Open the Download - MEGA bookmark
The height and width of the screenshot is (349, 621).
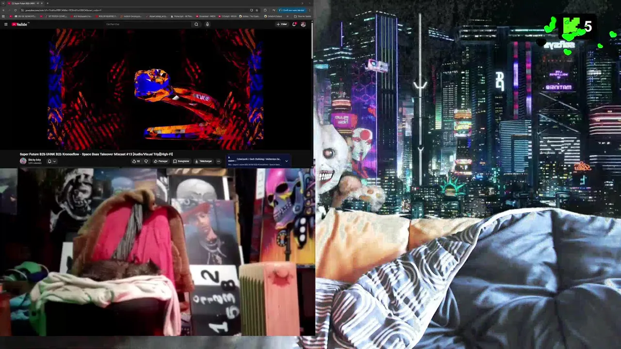click(206, 16)
